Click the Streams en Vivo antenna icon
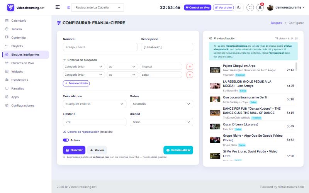 pos(7,63)
